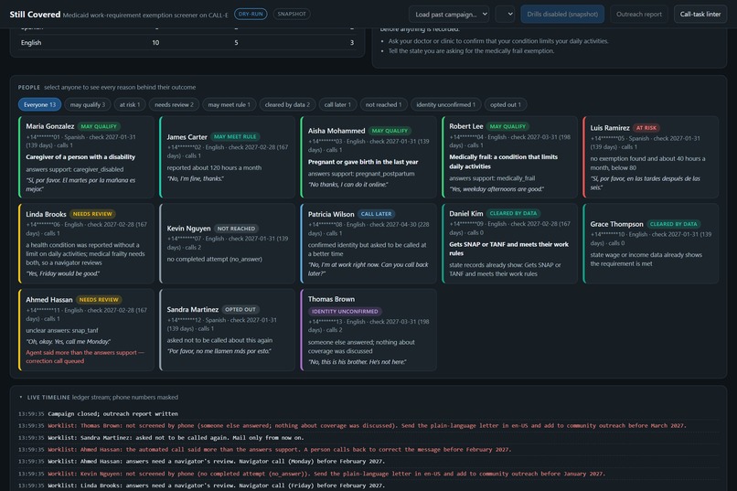Screen dimensions: 737x491
Task: Click the SNAPSHOT badge in the header
Action: pos(292,14)
